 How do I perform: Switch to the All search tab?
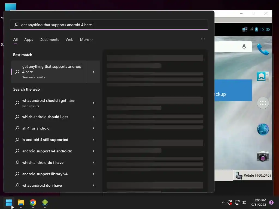click(16, 39)
